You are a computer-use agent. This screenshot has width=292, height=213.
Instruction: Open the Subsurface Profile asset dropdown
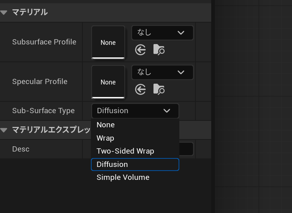tap(162, 33)
